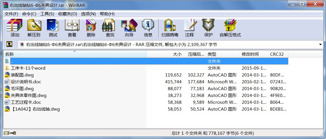Screen dimensions: 326x139
Task: Show archive Info (信息) icon
Action: coord(148,28)
